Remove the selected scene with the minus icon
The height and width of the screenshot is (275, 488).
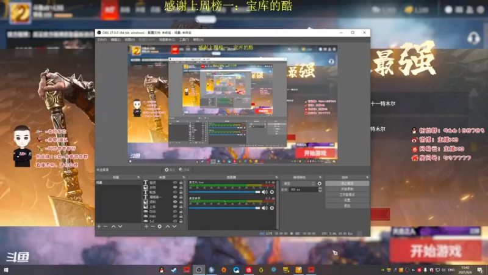click(x=106, y=226)
